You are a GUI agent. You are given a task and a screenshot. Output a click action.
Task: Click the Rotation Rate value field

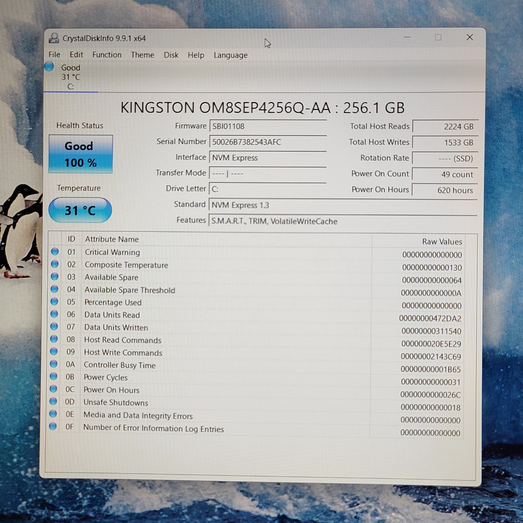[445, 158]
